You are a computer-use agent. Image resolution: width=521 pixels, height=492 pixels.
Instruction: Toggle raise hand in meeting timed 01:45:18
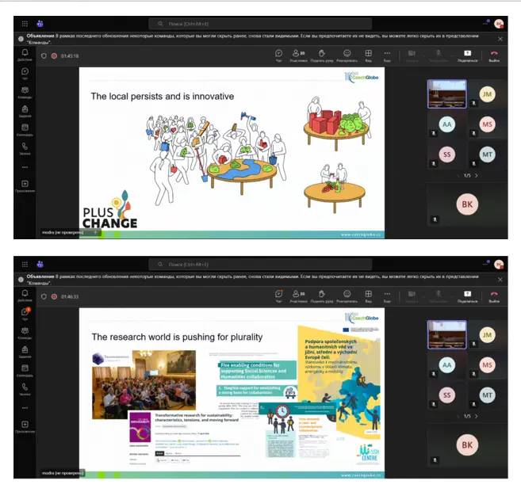(x=321, y=55)
